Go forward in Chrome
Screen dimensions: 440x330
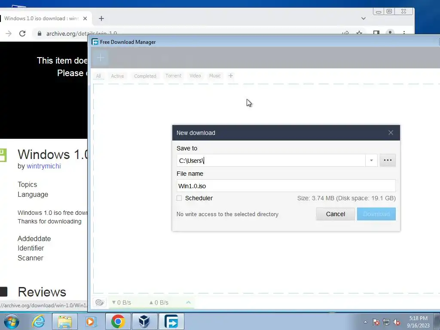coord(9,34)
